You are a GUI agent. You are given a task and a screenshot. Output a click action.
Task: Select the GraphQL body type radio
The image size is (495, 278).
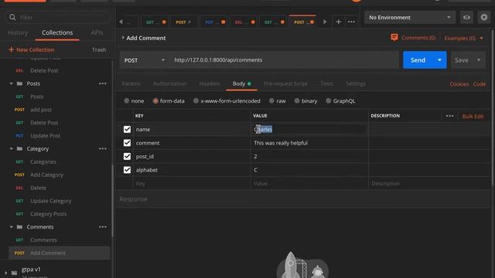click(x=328, y=101)
